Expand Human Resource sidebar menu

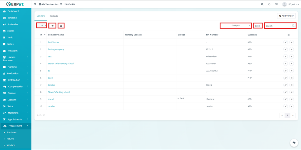pos(16,59)
